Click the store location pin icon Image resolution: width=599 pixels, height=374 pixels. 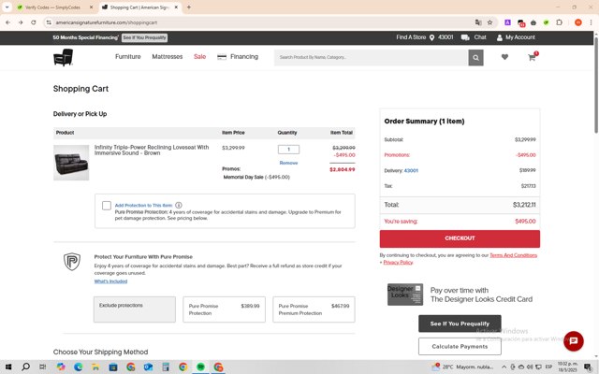(431, 37)
